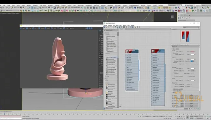211x120 pixels.
Task: Click the Slate Pick Material eyedropper
Action: point(107,27)
